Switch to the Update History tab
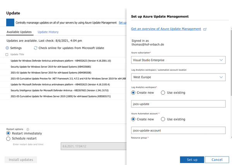This screenshot has height=165, width=232. coord(48,32)
